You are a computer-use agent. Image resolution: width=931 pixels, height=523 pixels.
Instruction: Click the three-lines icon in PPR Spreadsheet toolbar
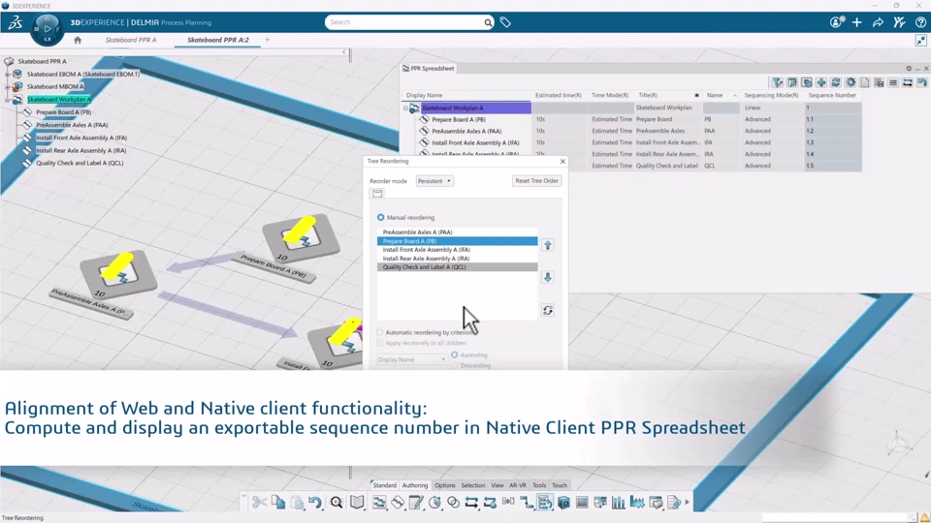pyautogui.click(x=893, y=82)
